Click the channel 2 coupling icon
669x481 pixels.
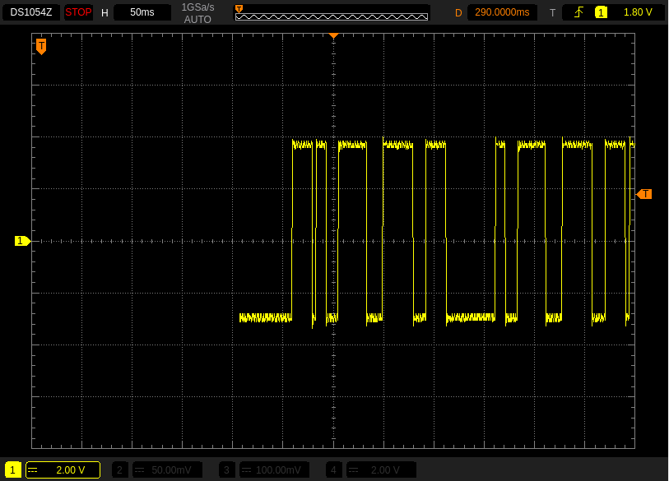point(139,470)
